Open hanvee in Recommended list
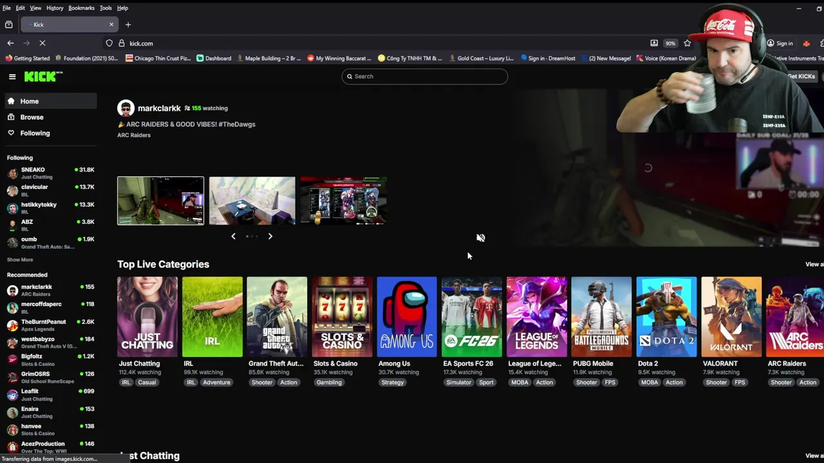 50,430
